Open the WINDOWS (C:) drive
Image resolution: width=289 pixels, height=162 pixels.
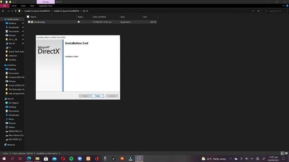pyautogui.click(x=15, y=131)
